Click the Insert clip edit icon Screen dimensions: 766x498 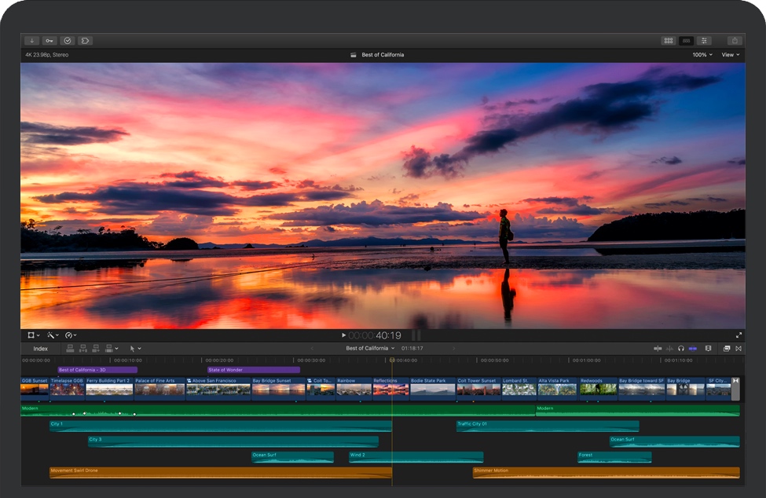[x=82, y=348]
